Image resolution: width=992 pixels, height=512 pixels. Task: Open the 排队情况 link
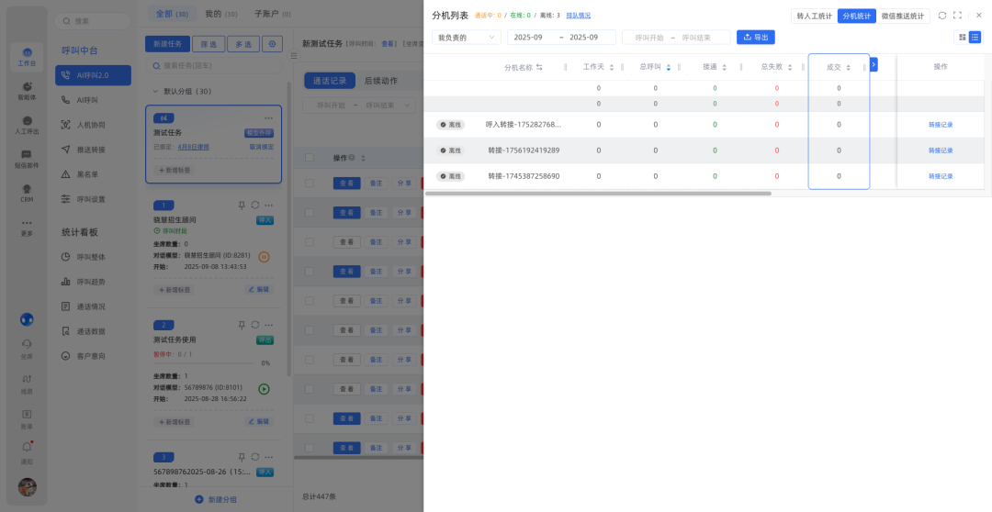click(x=578, y=16)
